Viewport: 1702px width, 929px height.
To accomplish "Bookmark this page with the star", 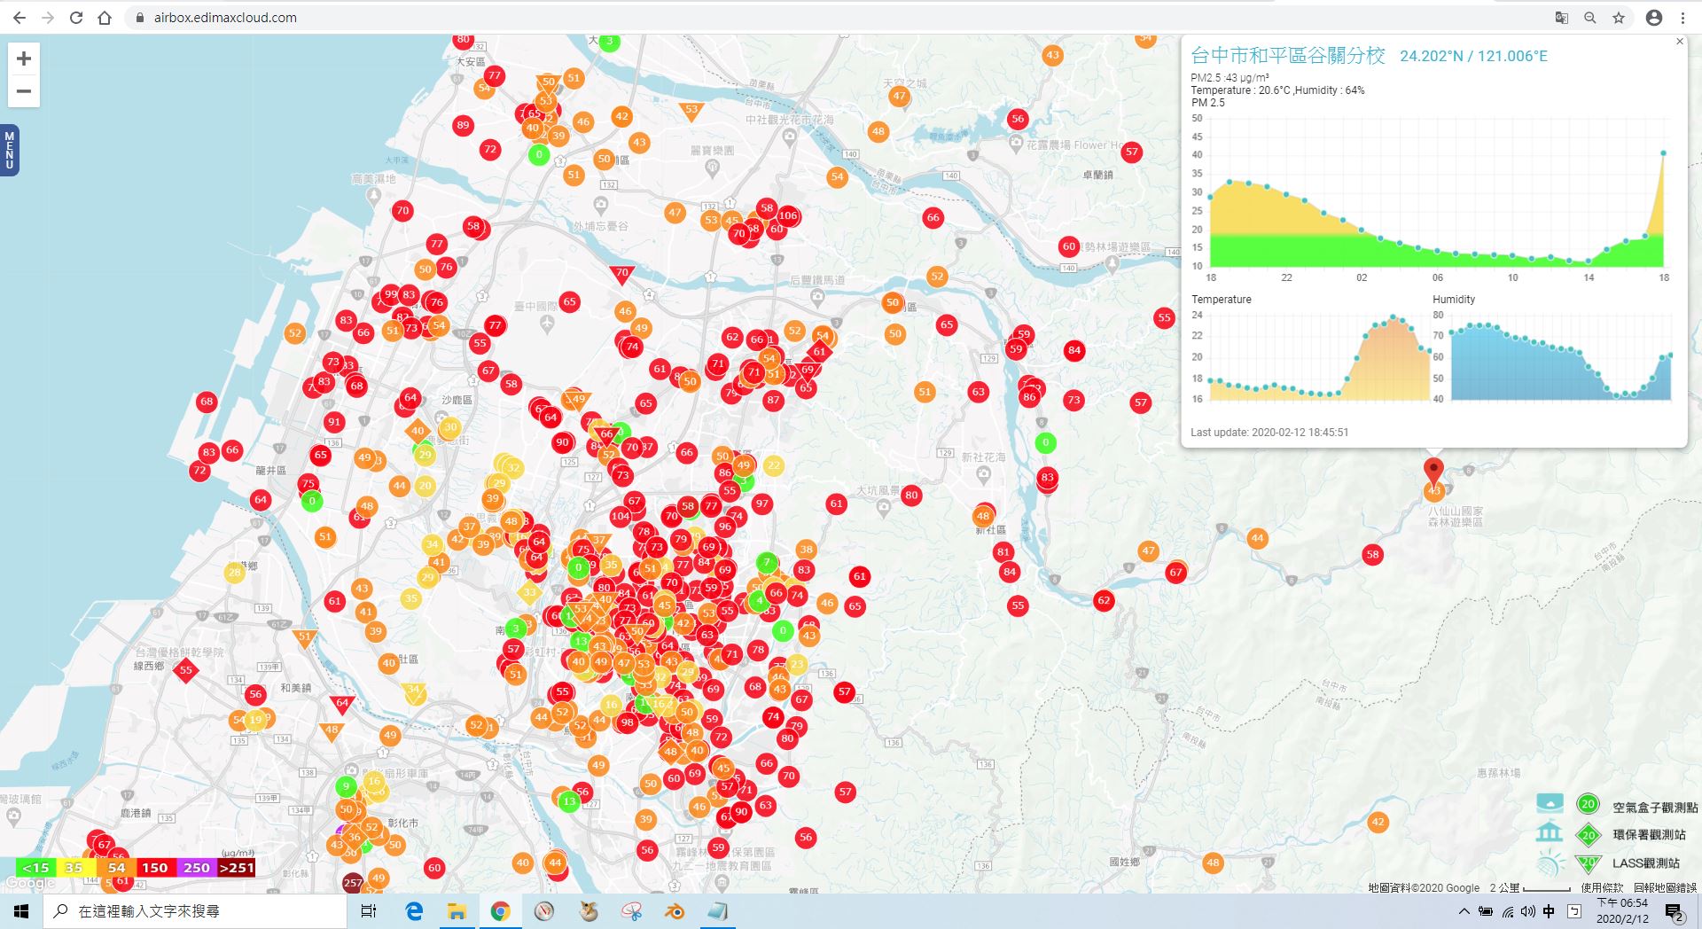I will (x=1619, y=18).
